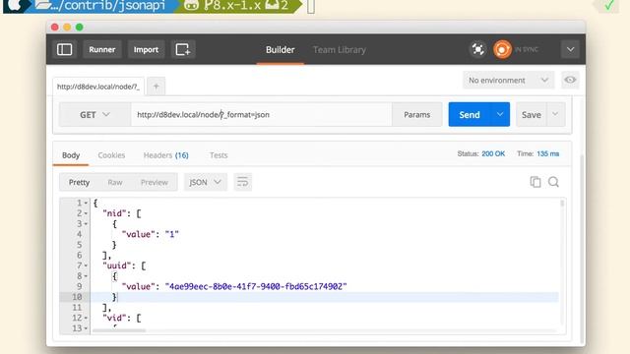
Task: Collapse the "nid" array on line 2
Action: click(86, 213)
